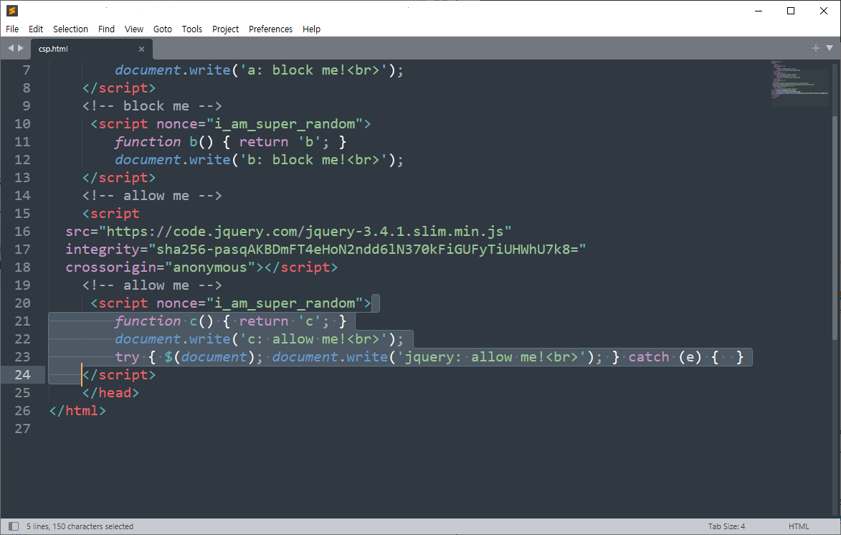Open the File menu

(x=12, y=29)
